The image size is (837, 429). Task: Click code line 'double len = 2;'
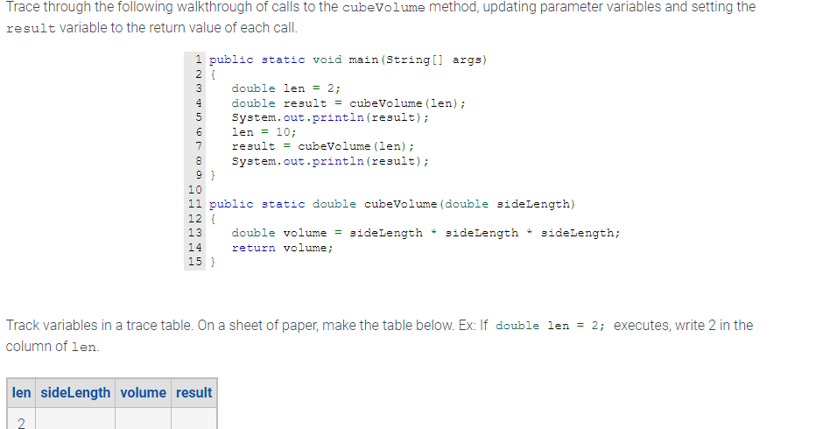click(x=285, y=88)
